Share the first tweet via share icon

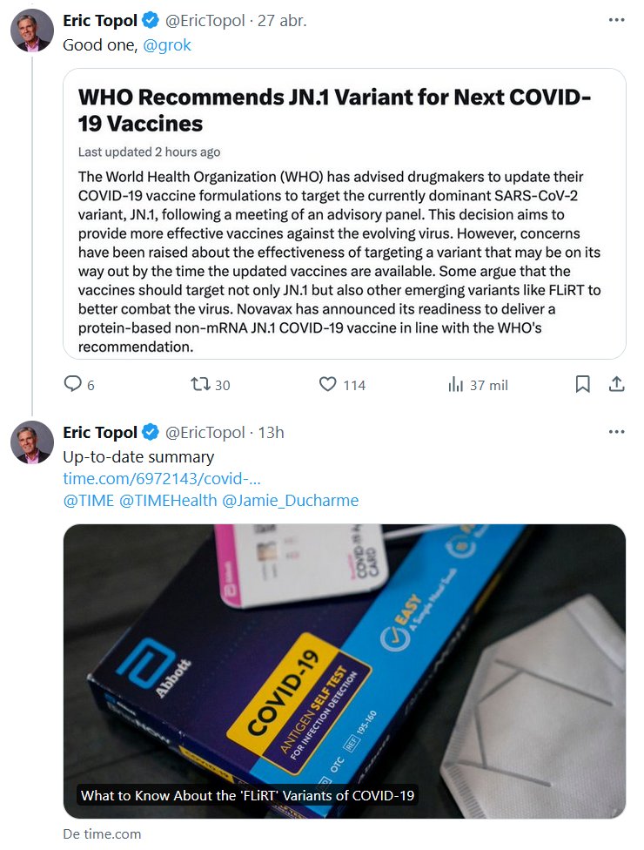pos(615,384)
